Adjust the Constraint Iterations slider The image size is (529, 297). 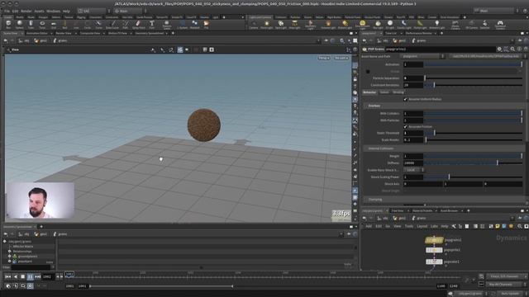(x=474, y=85)
